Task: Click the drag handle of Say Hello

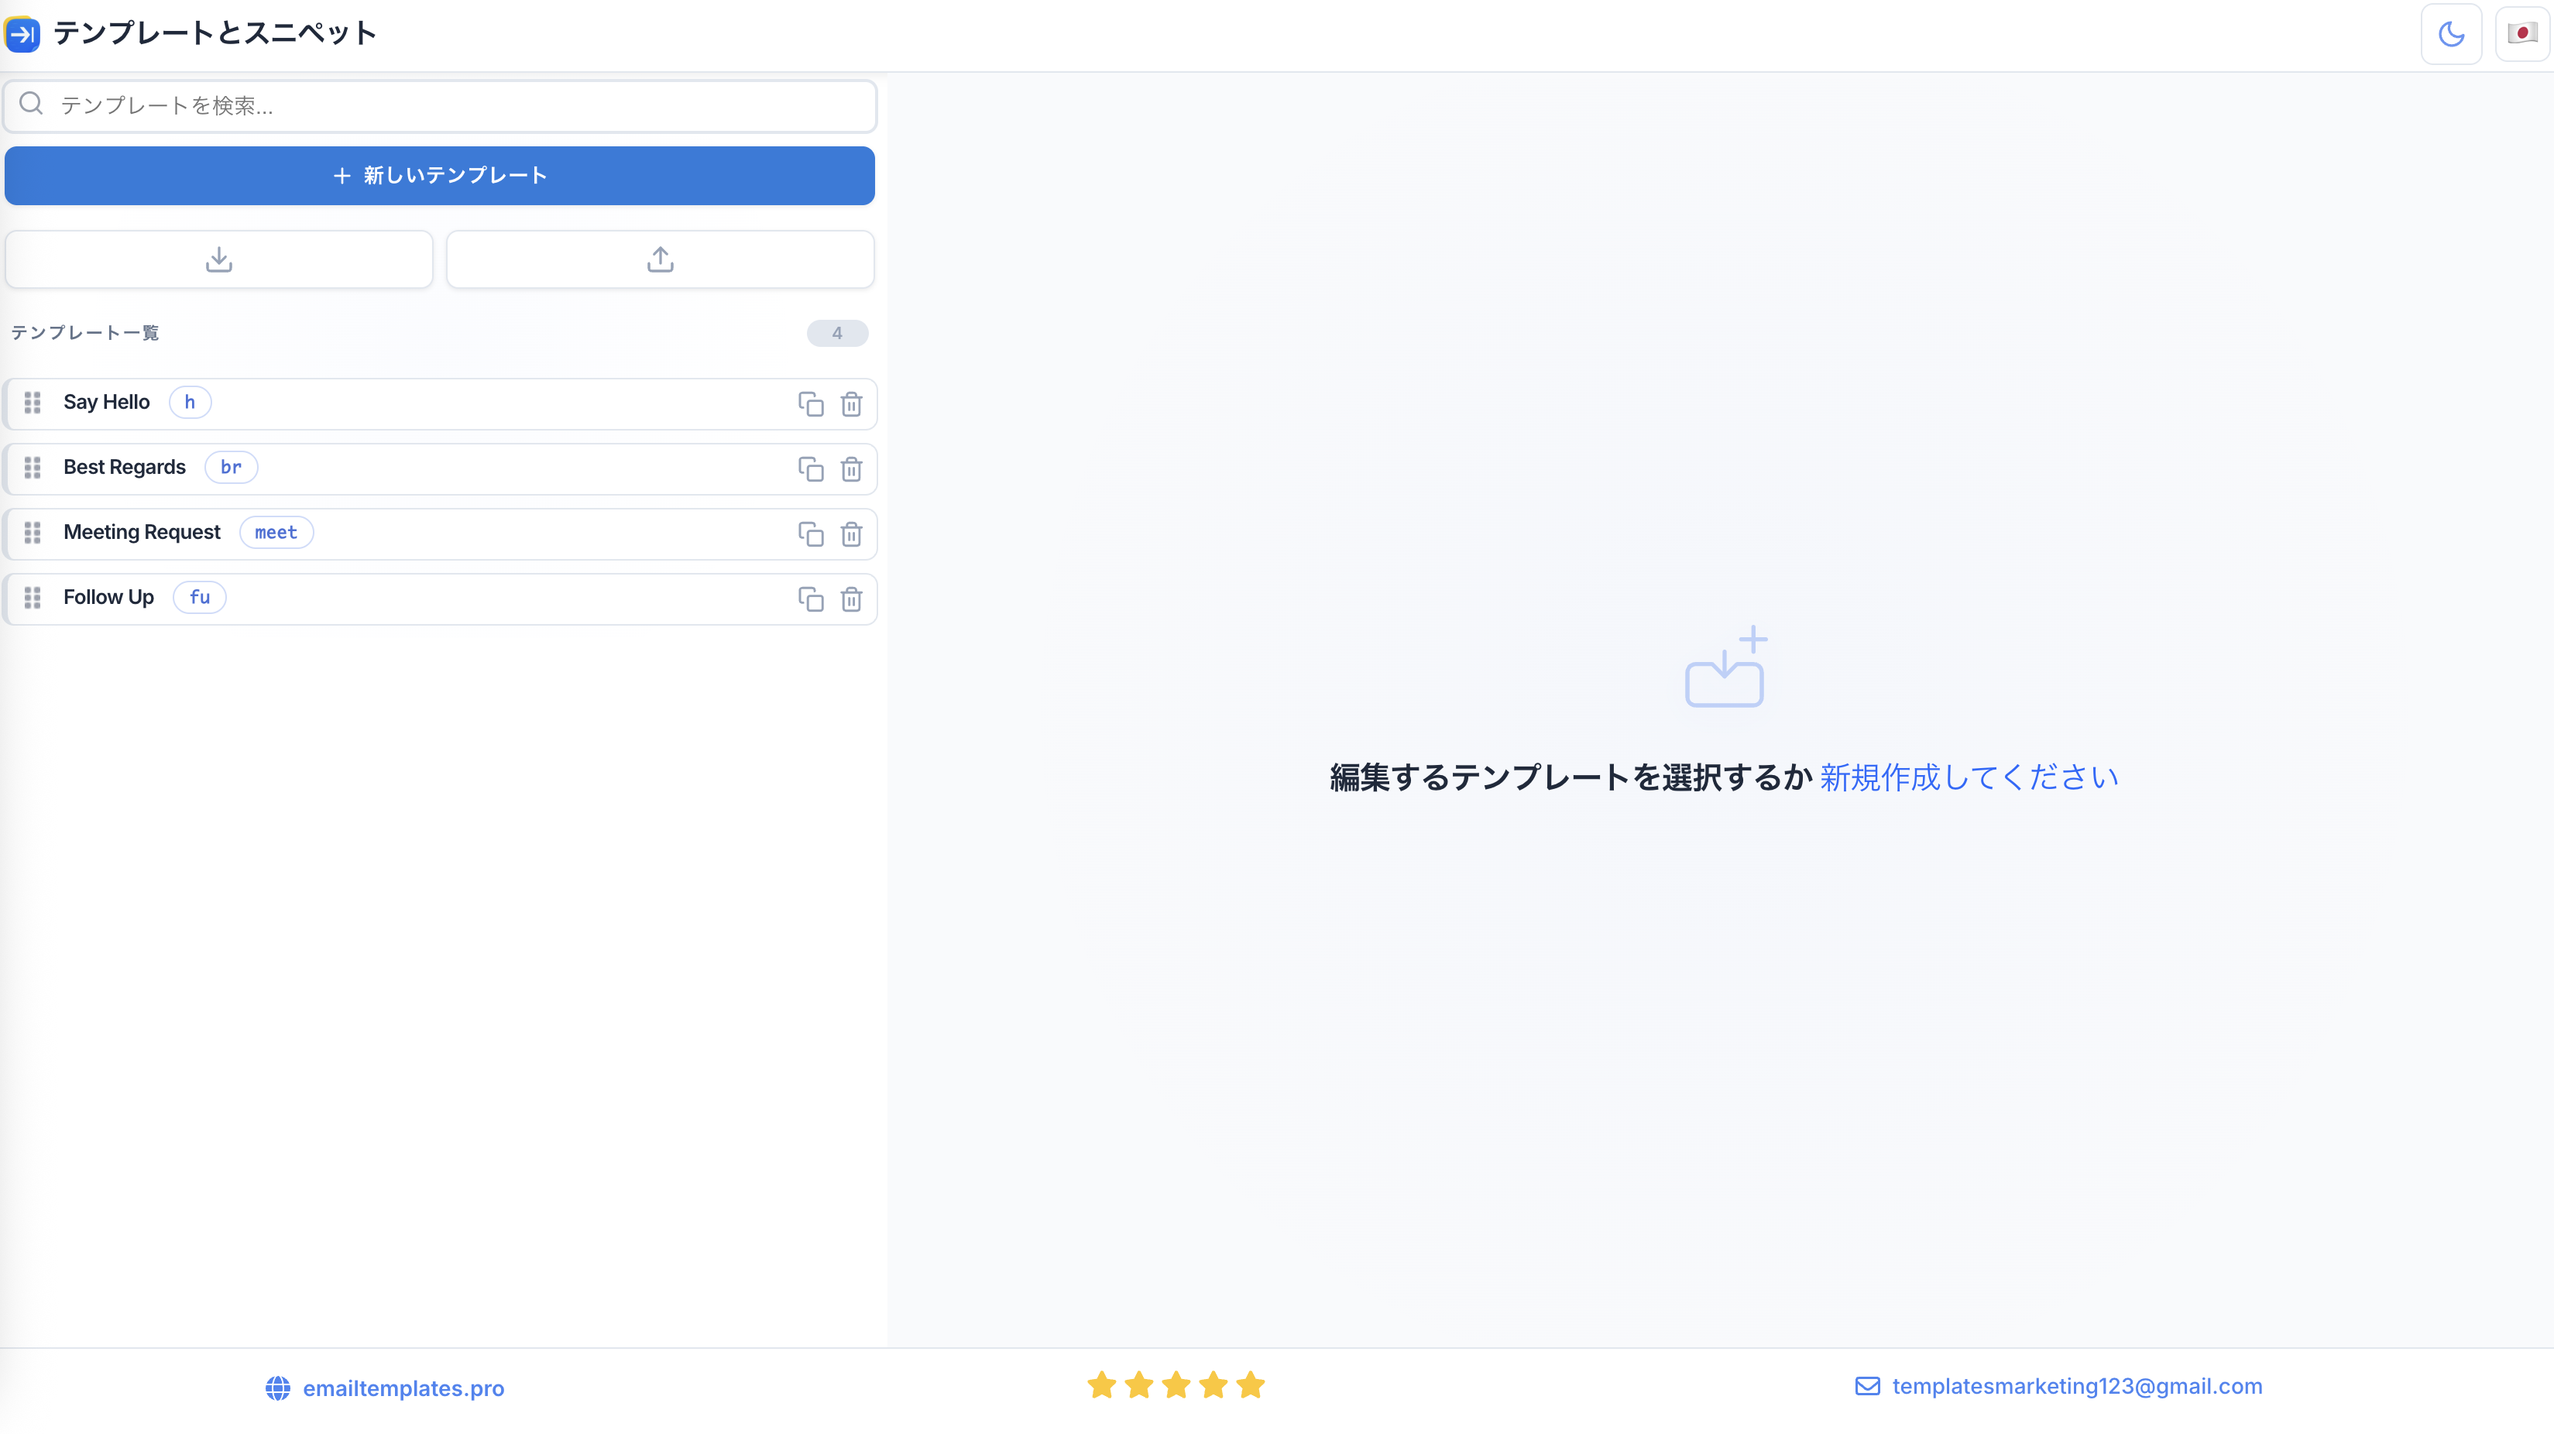Action: pyautogui.click(x=33, y=403)
